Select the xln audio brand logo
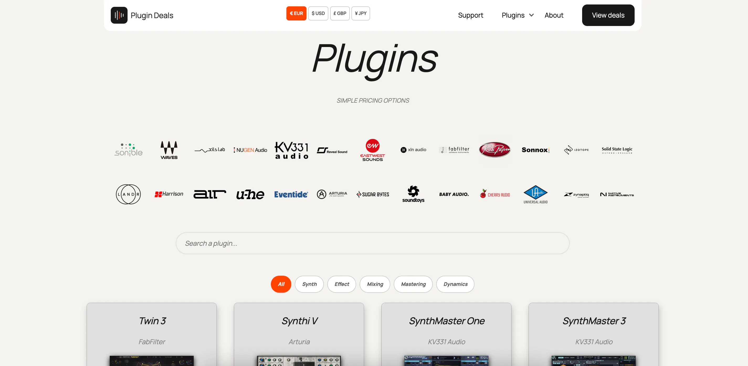748x366 pixels. [413, 150]
